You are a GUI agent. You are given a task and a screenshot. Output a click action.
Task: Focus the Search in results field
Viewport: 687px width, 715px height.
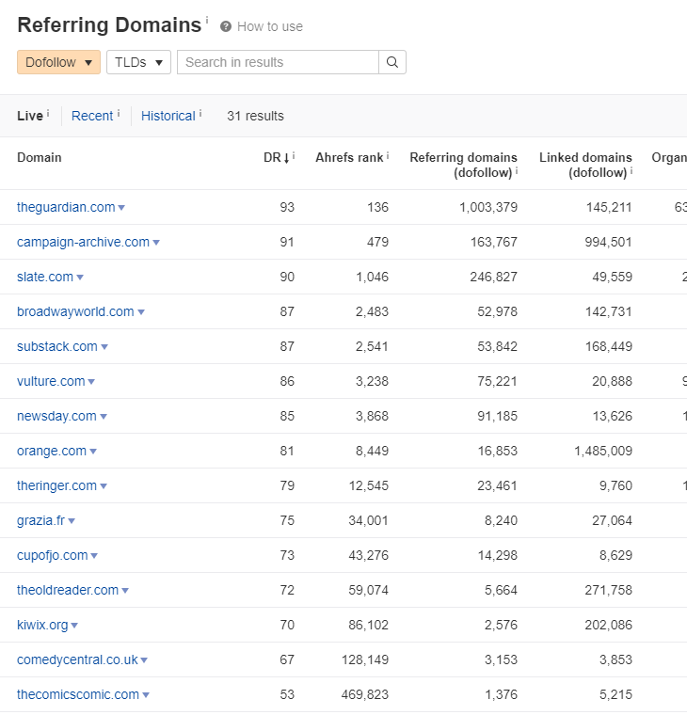coord(278,62)
